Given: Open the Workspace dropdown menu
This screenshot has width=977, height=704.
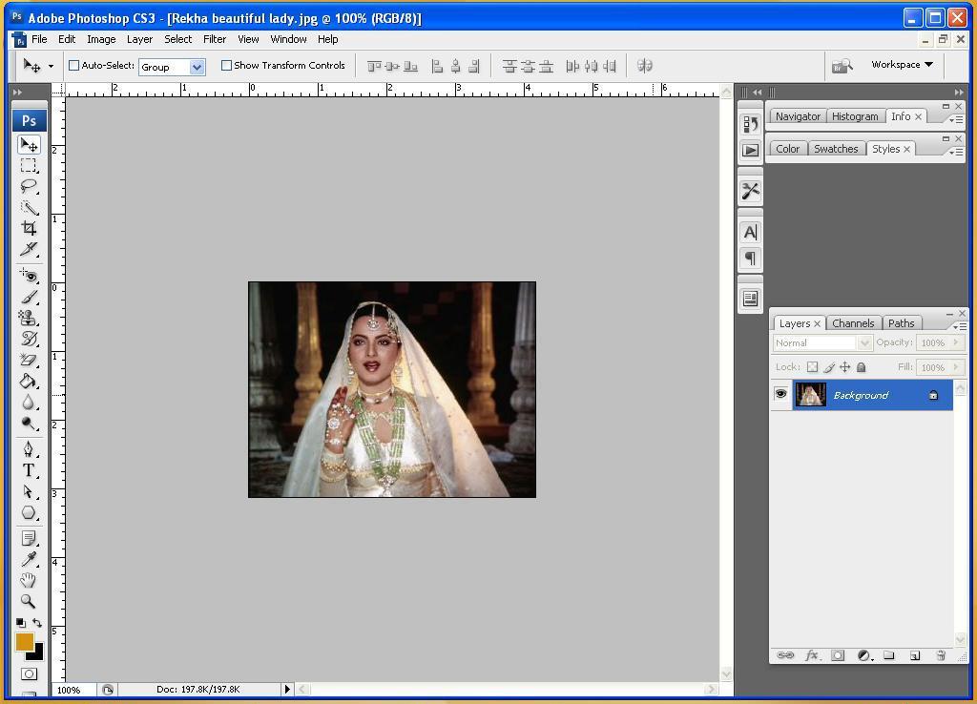Looking at the screenshot, I should coord(902,65).
